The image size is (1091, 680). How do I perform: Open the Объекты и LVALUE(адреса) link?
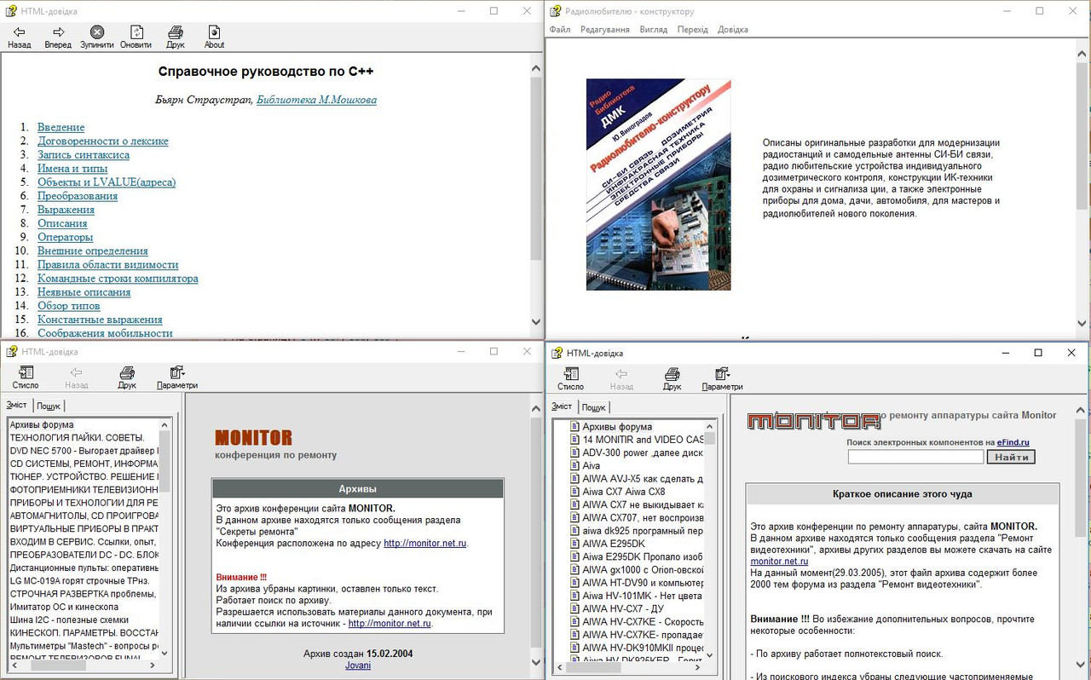[x=107, y=182]
